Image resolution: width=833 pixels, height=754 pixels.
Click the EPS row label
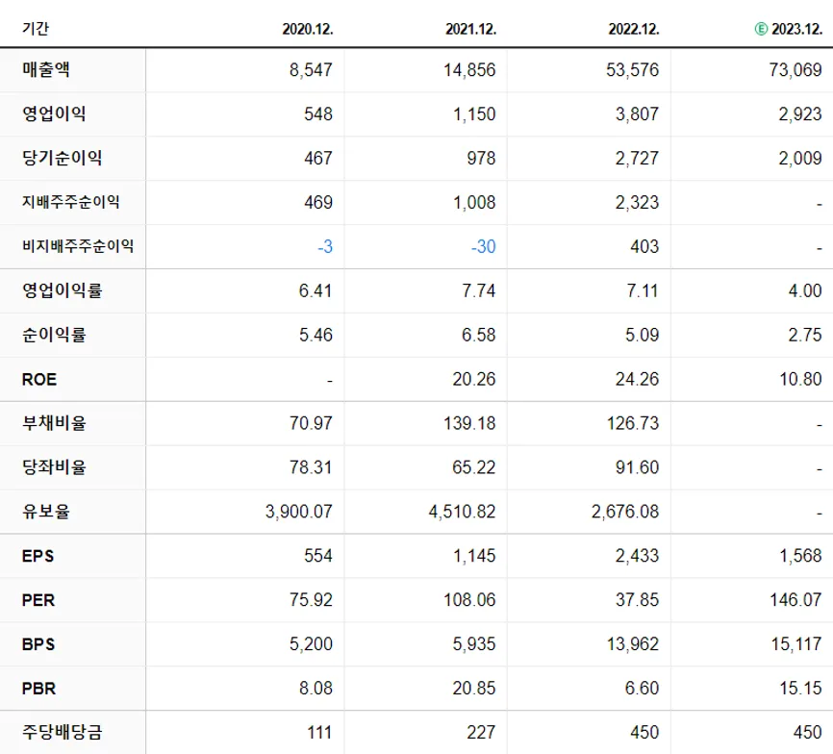click(x=38, y=556)
